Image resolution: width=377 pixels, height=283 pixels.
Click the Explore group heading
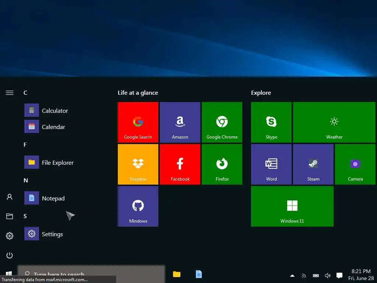point(261,92)
